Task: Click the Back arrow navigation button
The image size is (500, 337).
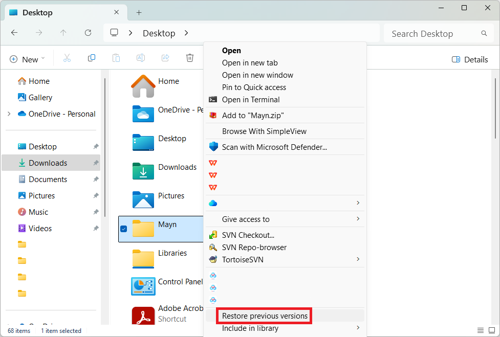Action: [14, 33]
